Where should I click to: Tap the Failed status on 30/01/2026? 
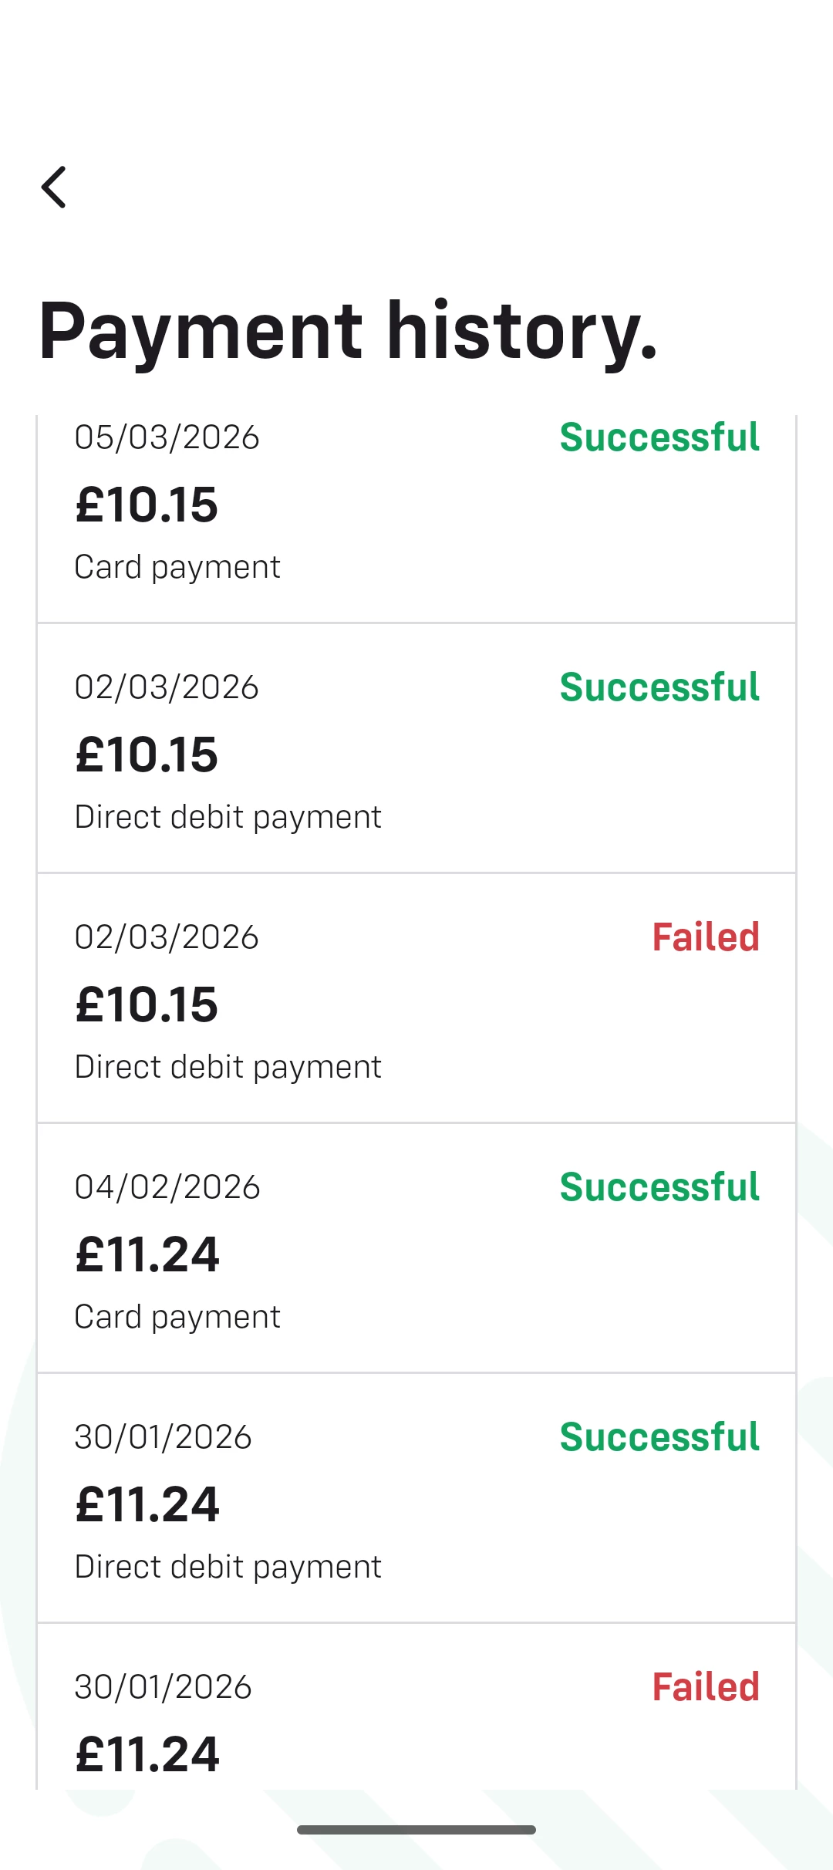point(706,1687)
